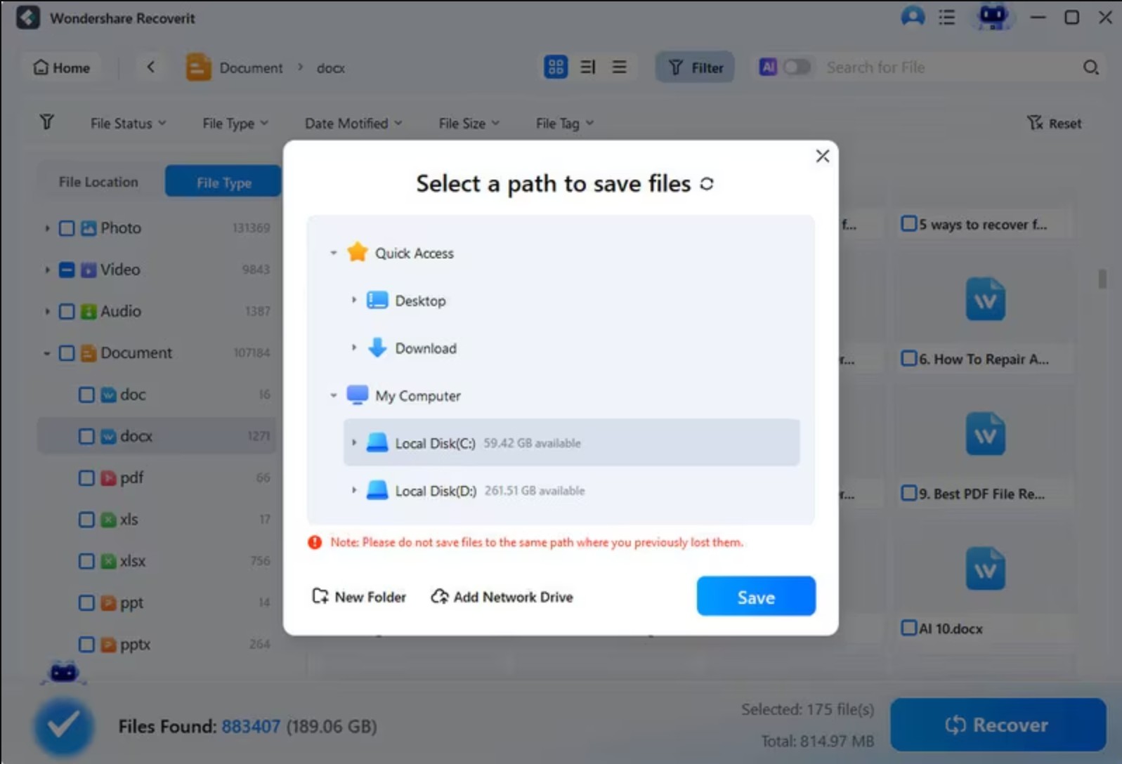Click the file list vertical scrollbar
Image resolution: width=1122 pixels, height=764 pixels.
[x=1102, y=279]
